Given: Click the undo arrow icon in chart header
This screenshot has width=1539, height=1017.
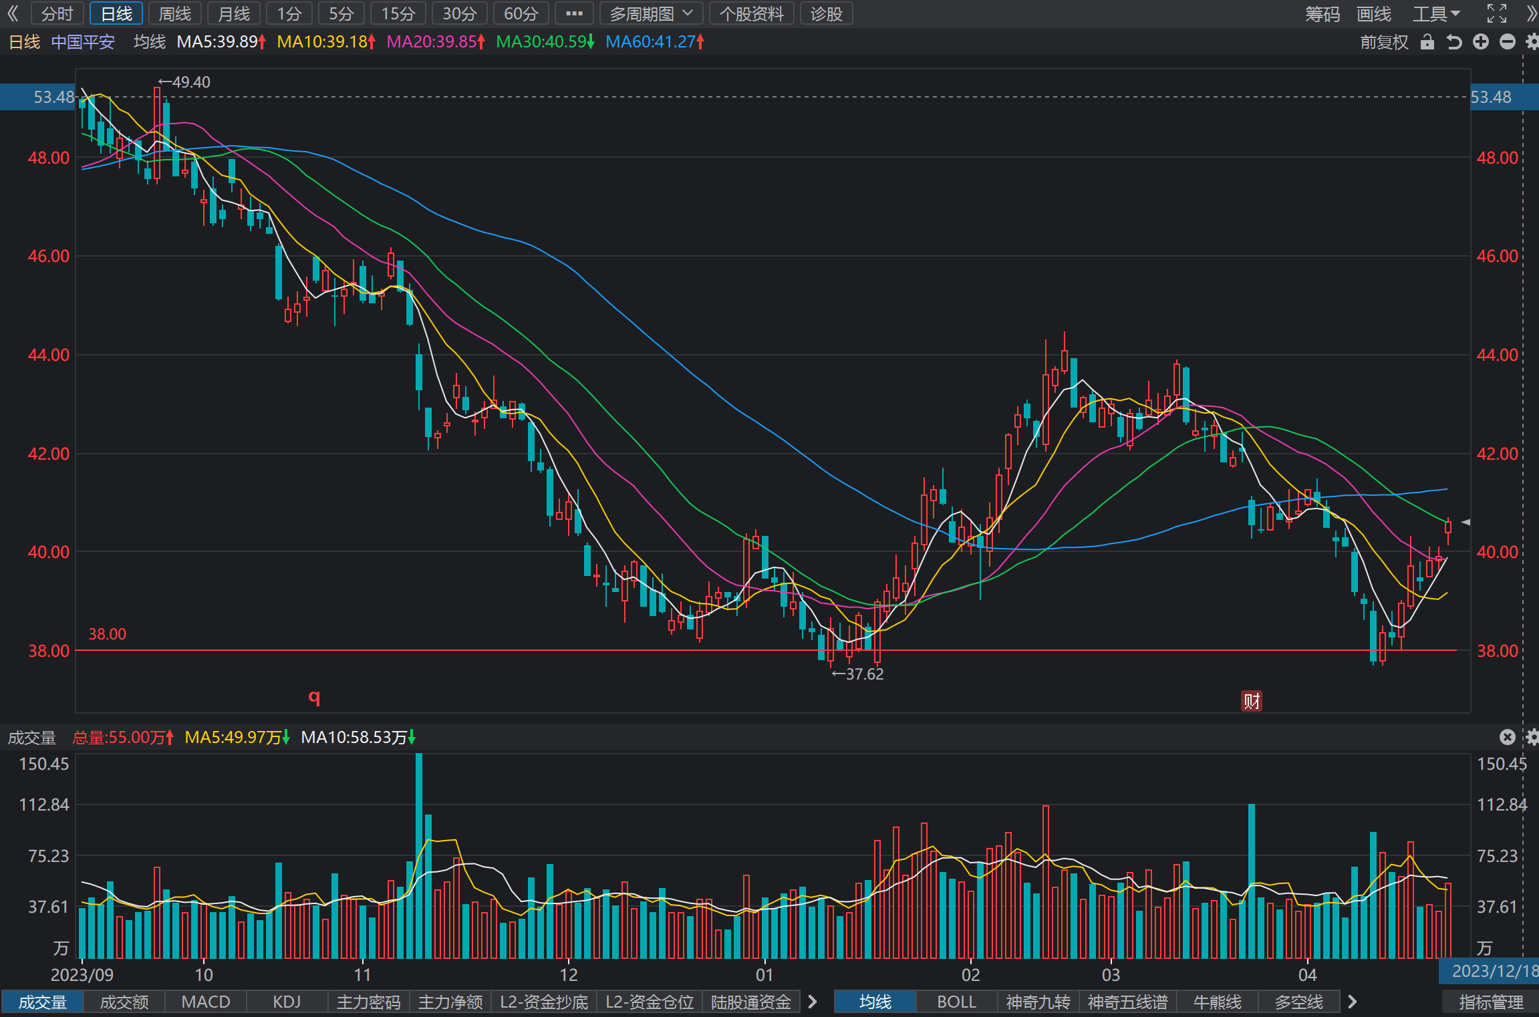Looking at the screenshot, I should pos(1454,42).
